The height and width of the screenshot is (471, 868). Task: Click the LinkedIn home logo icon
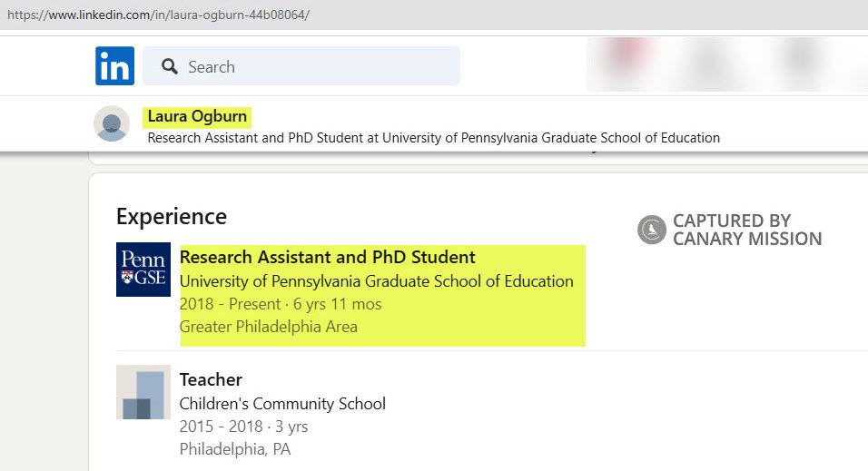click(114, 66)
